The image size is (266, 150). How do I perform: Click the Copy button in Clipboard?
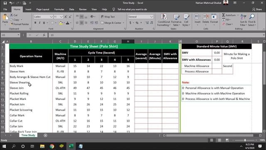point(15,20)
